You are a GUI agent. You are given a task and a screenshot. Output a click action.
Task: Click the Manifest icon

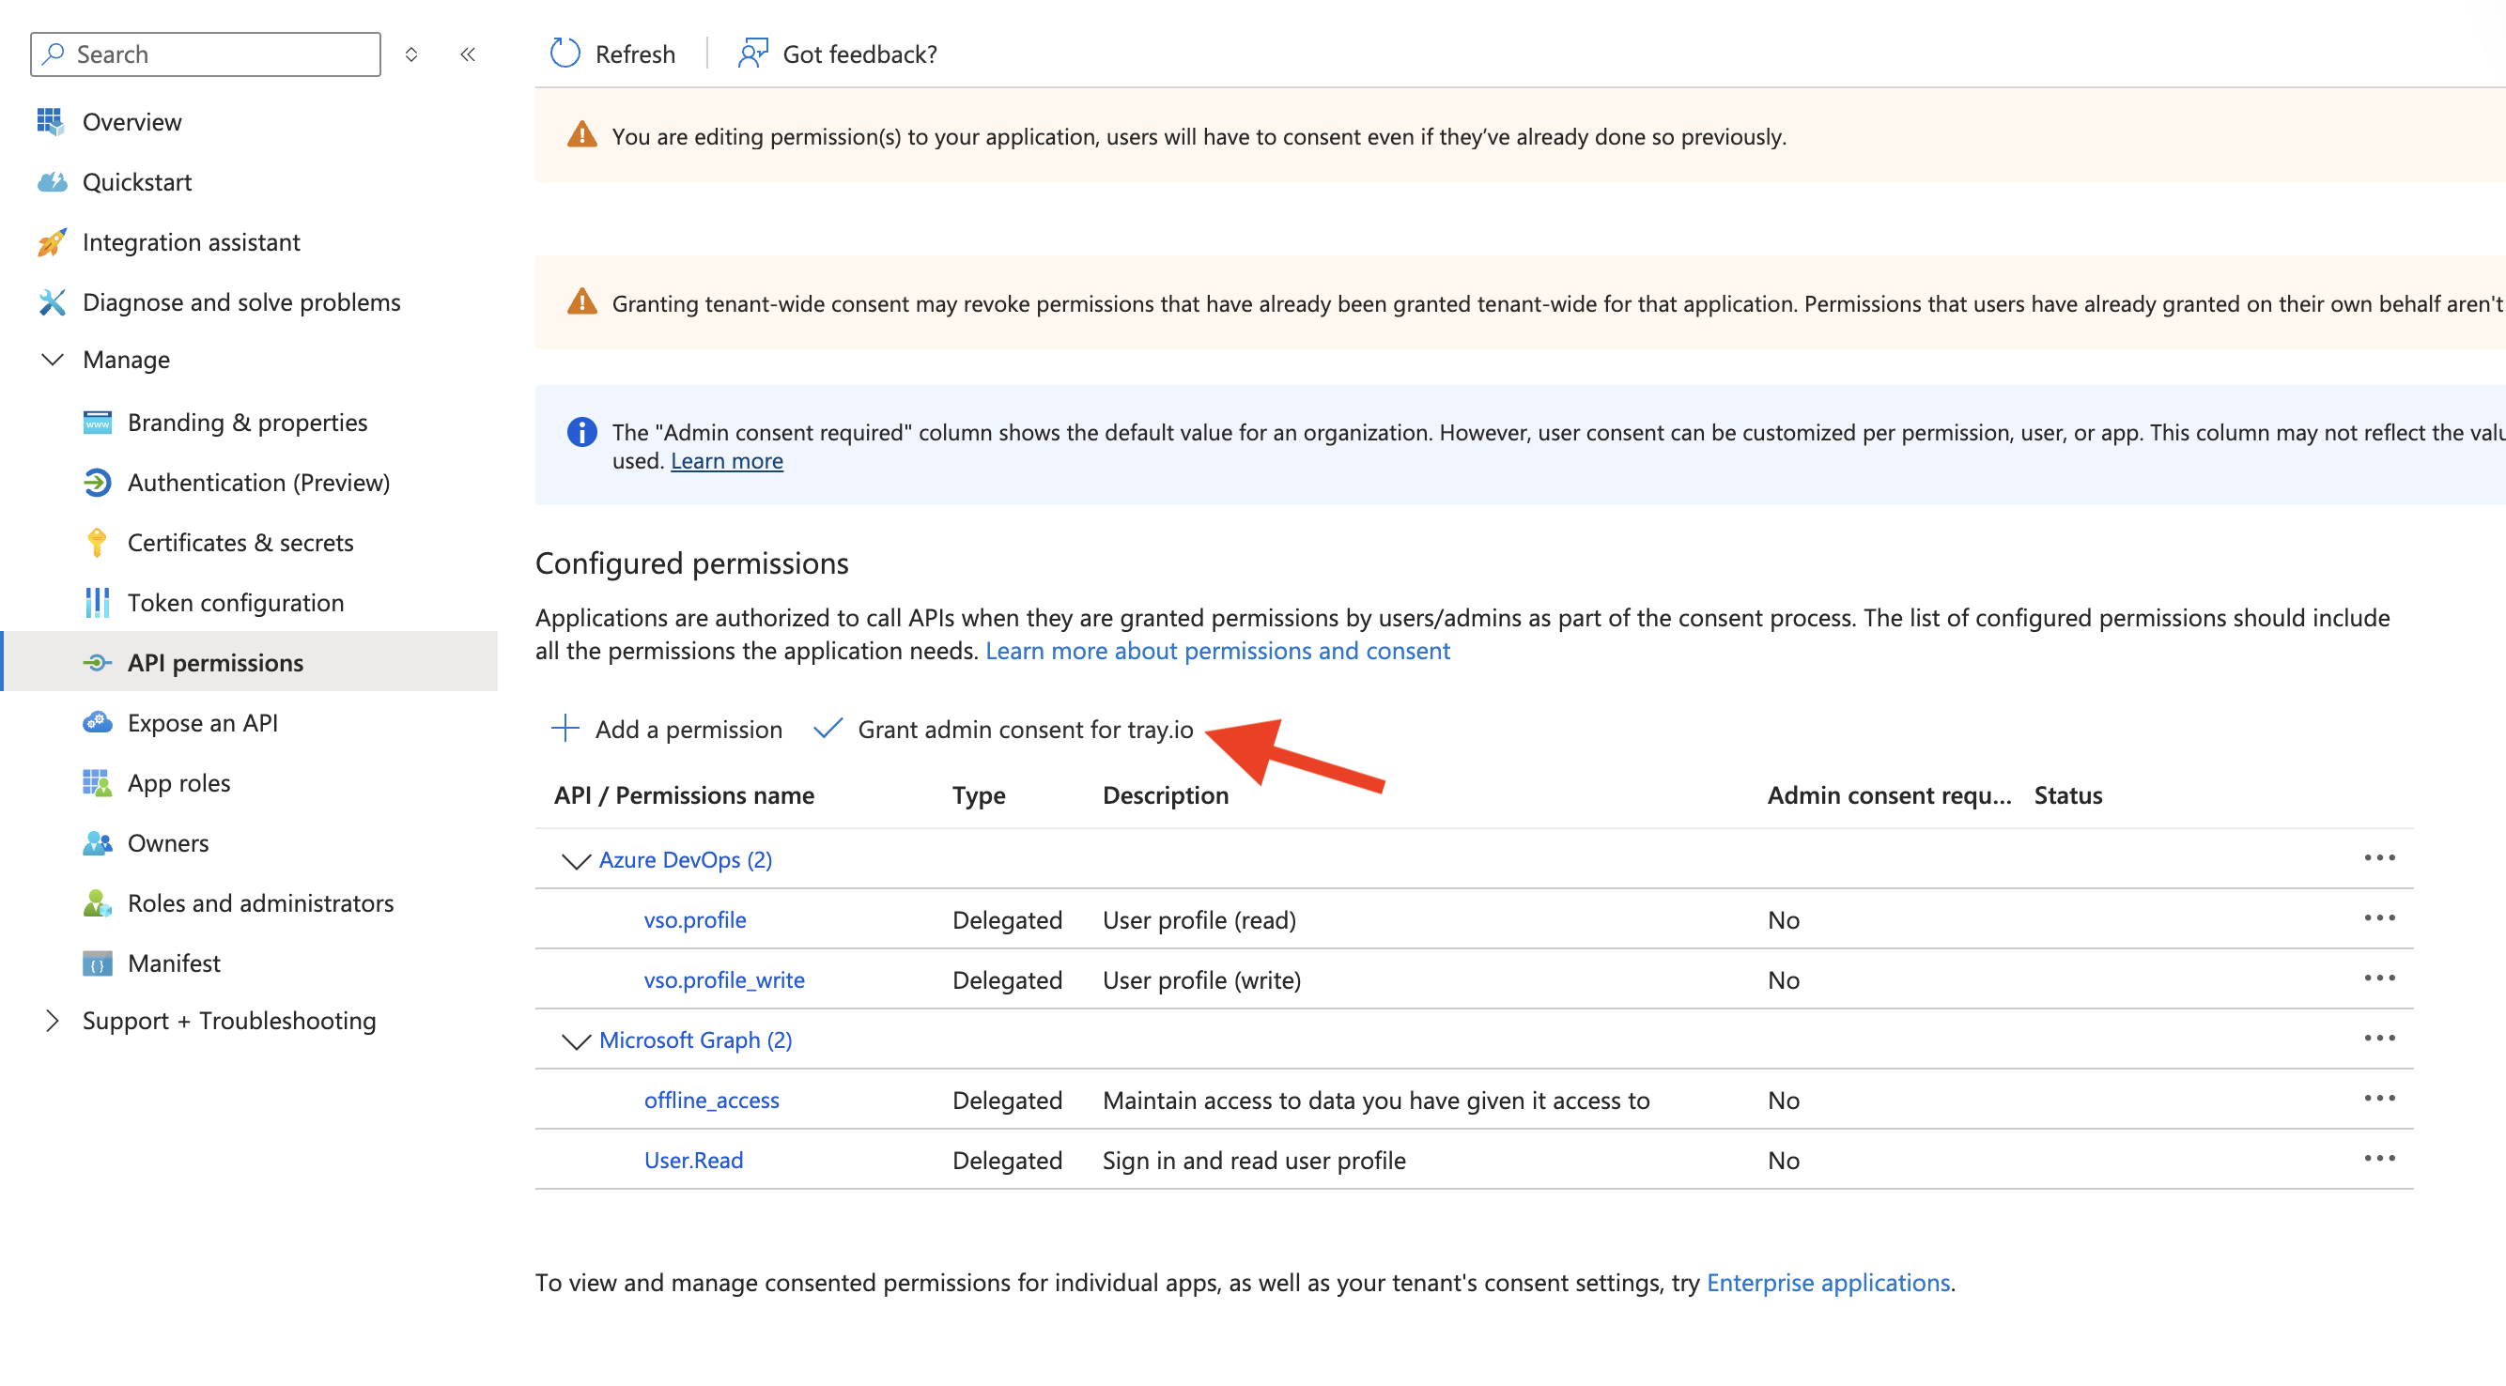[98, 962]
